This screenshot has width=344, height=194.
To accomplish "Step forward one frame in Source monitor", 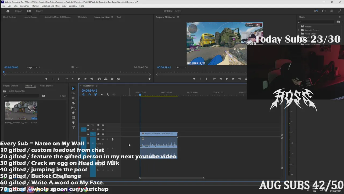I will [x=85, y=79].
